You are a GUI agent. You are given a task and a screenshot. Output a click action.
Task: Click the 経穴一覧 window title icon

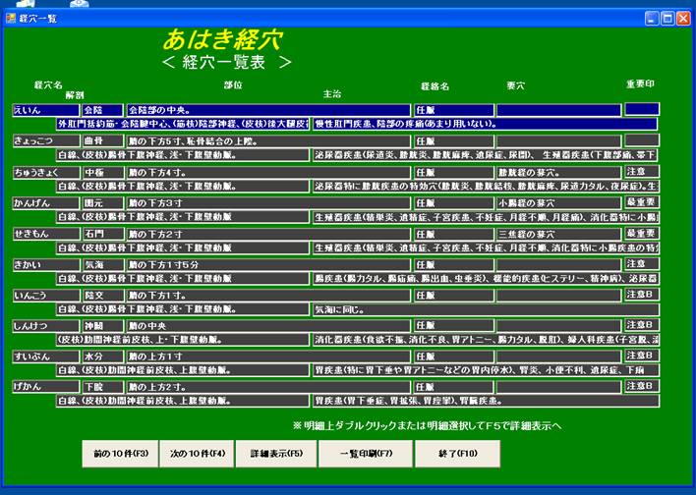(x=12, y=18)
